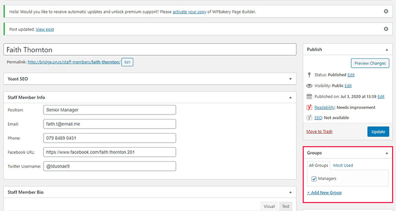Focus the Position field
This screenshot has height=211, width=396.
110,110
